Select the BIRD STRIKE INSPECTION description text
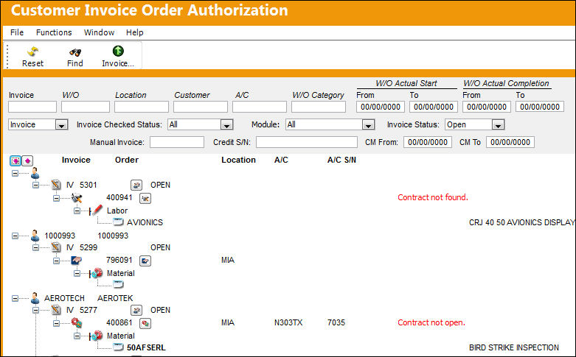This screenshot has width=576, height=357. (514, 347)
